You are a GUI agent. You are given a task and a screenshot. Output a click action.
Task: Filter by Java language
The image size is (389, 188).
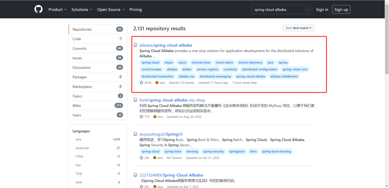pyautogui.click(x=98, y=139)
